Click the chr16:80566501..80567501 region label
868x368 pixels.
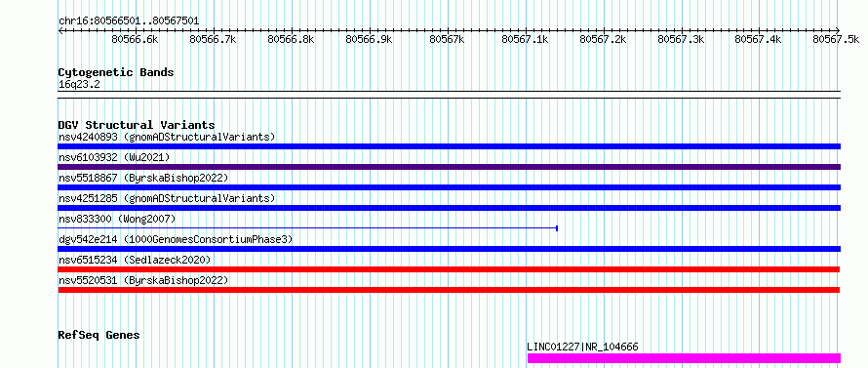[129, 21]
